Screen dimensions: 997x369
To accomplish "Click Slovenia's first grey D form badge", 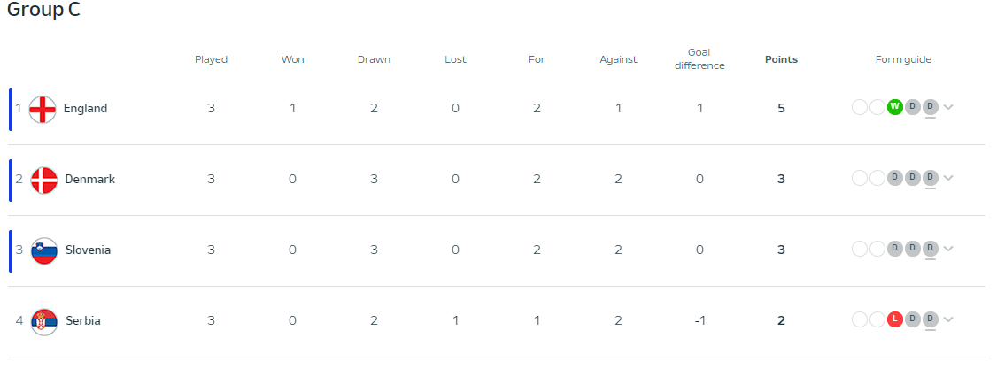I will (x=895, y=249).
